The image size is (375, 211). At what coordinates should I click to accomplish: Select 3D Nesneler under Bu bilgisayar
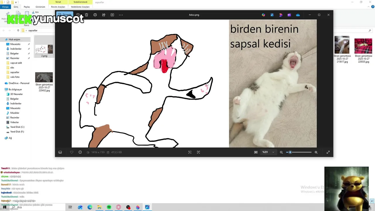(x=16, y=94)
